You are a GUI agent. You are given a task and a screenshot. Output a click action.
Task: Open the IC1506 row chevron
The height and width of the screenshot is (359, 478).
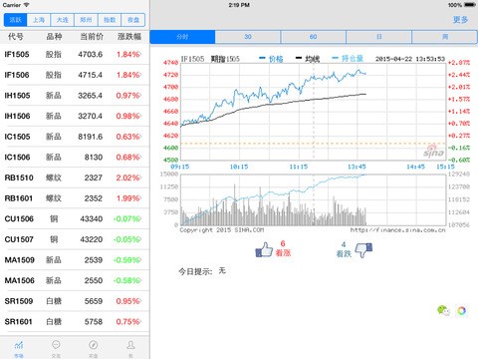click(140, 158)
